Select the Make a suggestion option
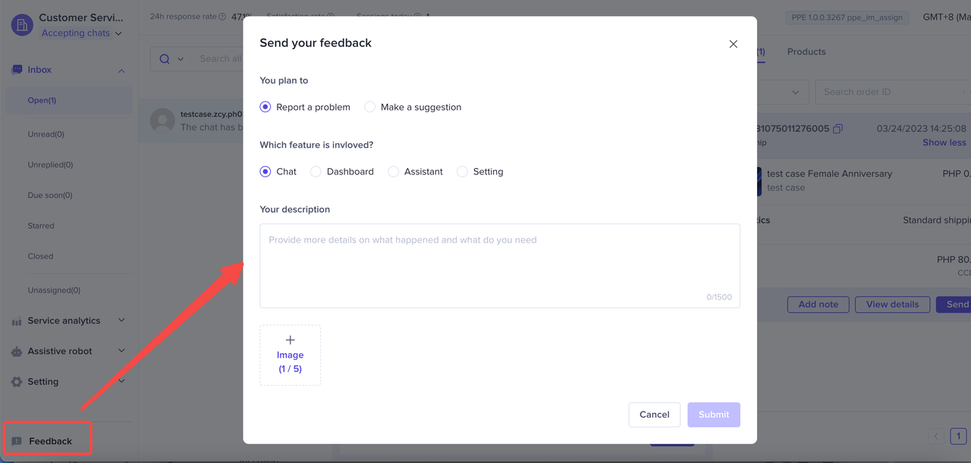Viewport: 971px width, 463px height. [370, 107]
